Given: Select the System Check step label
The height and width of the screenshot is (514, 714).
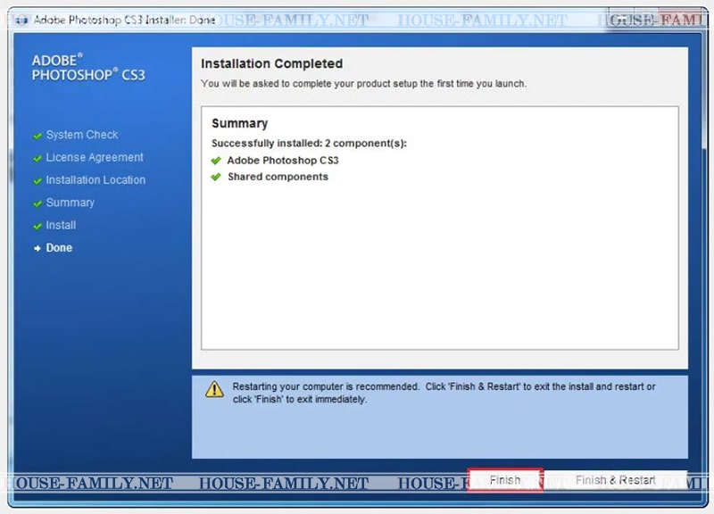Looking at the screenshot, I should tap(82, 135).
